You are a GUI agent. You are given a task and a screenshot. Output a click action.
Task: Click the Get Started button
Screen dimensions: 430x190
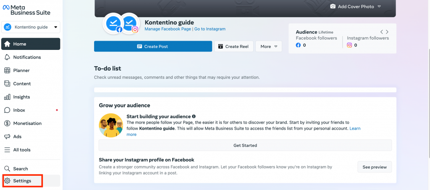(x=245, y=146)
